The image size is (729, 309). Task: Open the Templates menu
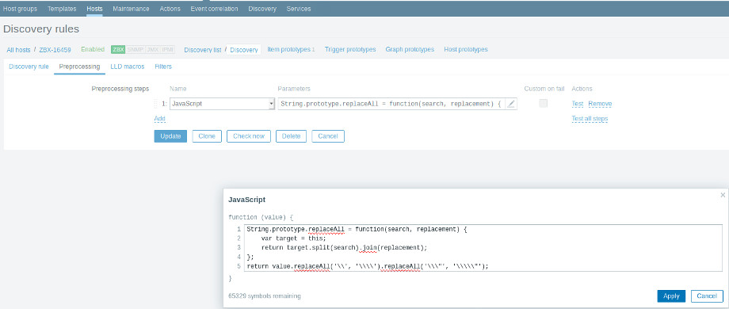click(x=62, y=9)
